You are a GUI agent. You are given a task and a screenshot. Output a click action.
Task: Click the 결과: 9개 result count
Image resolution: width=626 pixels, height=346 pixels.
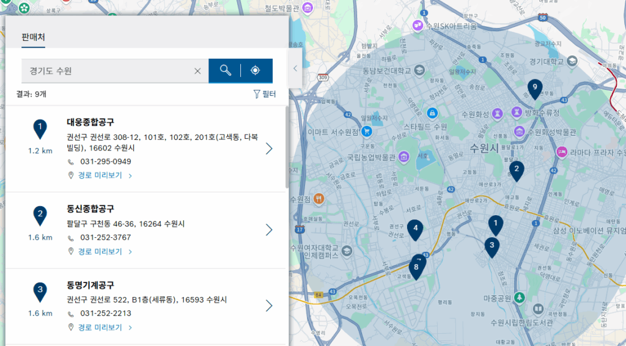(31, 94)
